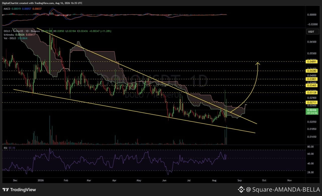Click the MACD indicator legend title

click(7, 9)
